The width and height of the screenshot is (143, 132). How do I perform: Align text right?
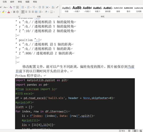pyautogui.click(x=30, y=12)
